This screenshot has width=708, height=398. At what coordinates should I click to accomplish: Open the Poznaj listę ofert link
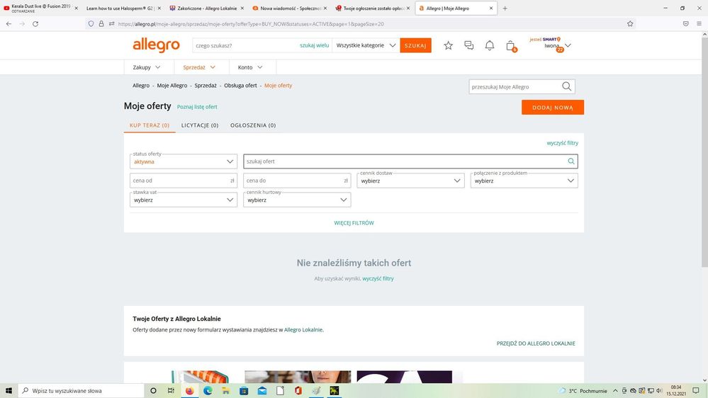pos(197,107)
